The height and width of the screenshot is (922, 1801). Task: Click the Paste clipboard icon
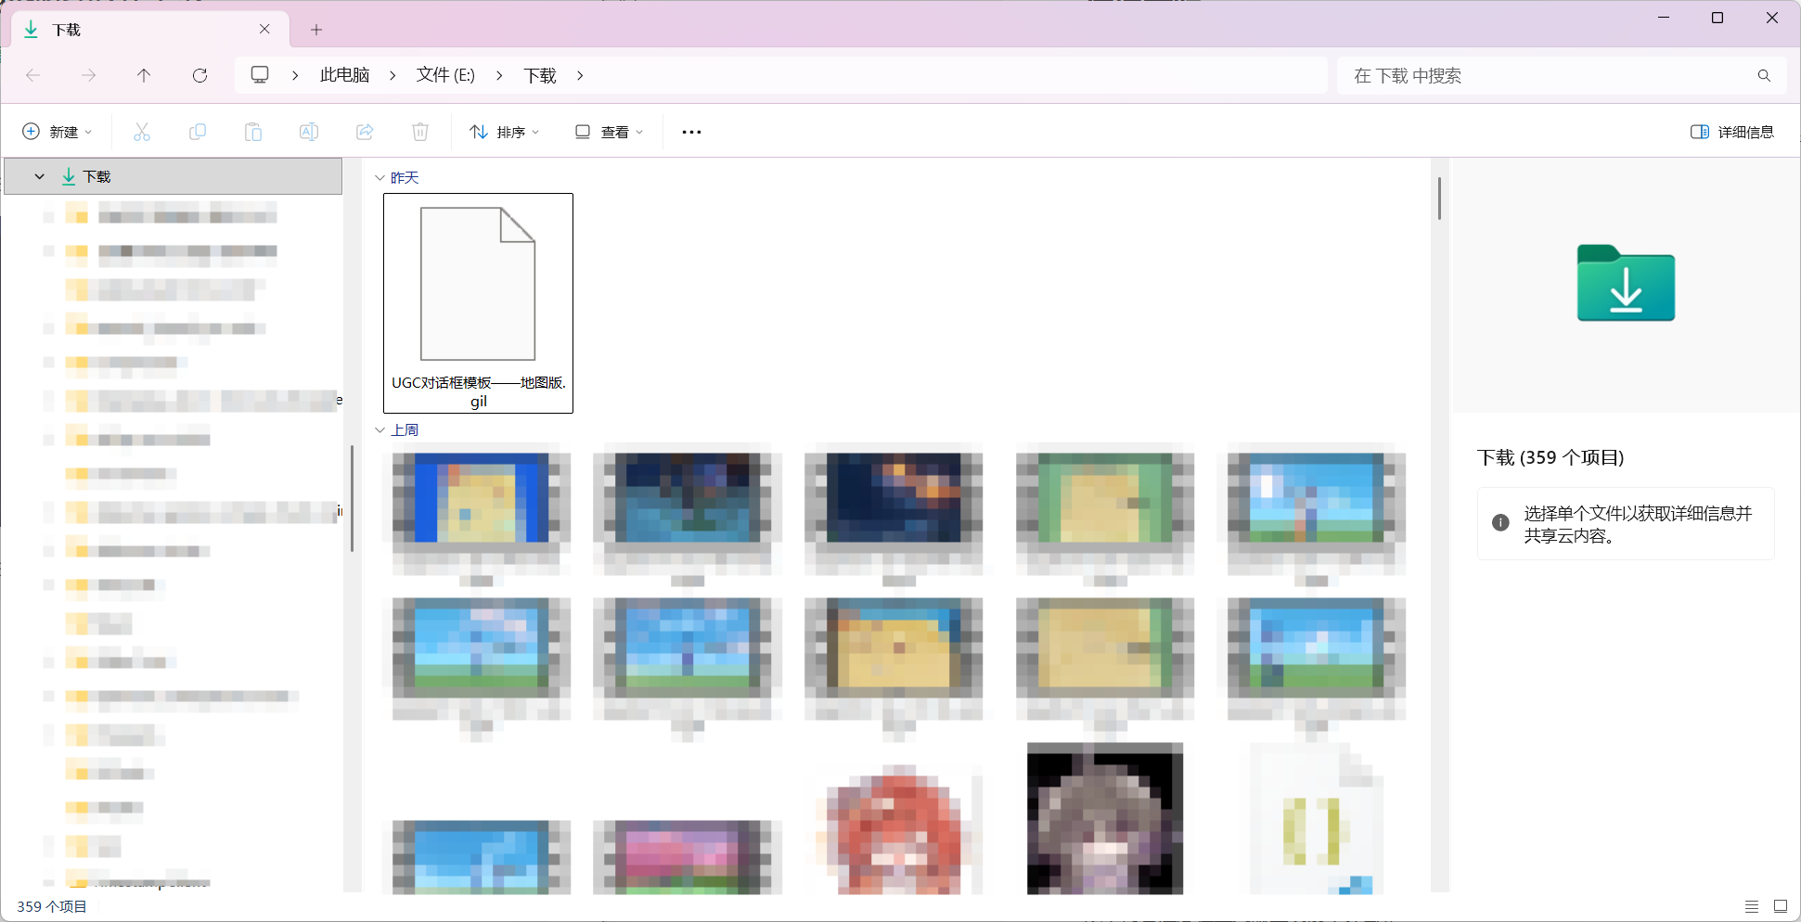click(x=253, y=132)
